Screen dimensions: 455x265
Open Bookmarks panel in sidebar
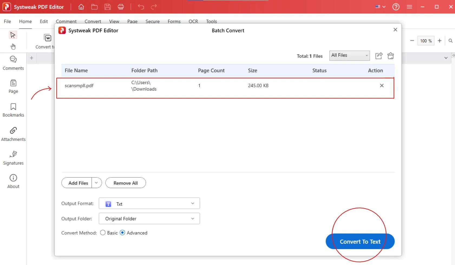click(x=13, y=110)
